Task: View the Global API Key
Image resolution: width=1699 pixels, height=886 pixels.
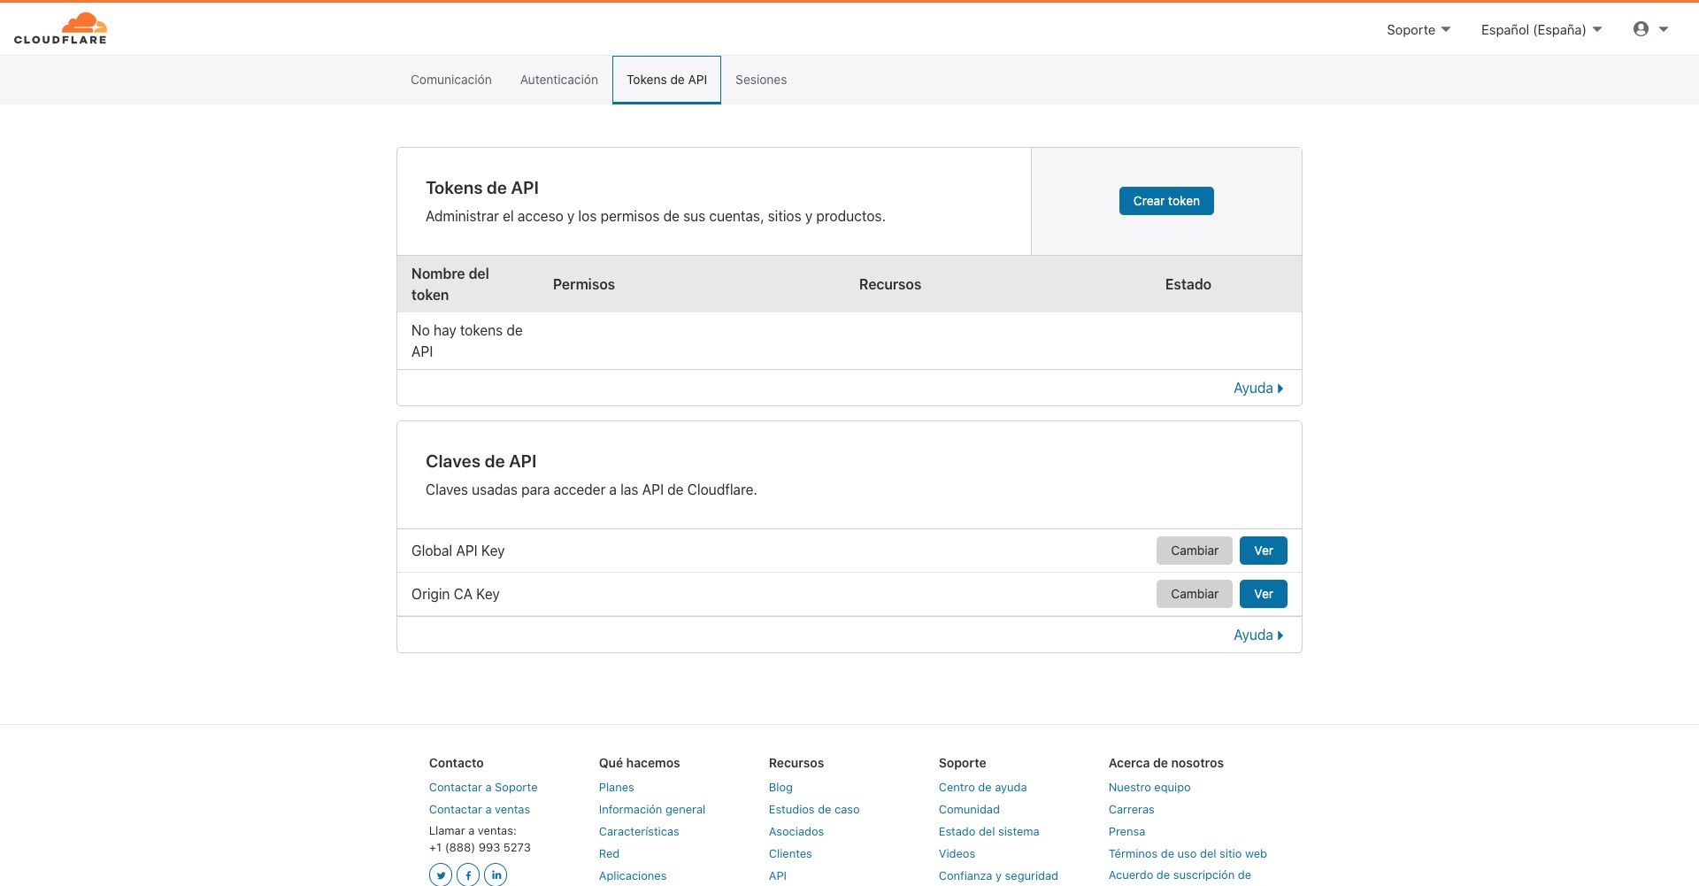Action: tap(1263, 551)
